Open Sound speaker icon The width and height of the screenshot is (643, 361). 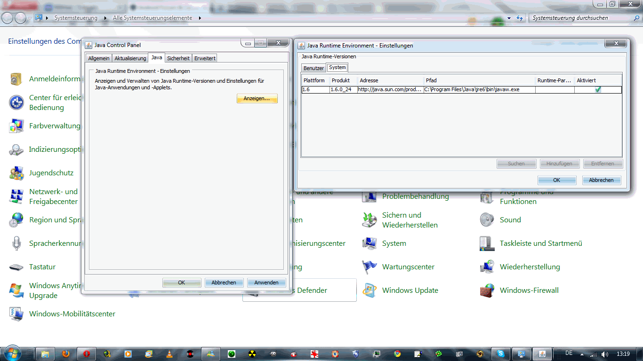tap(487, 220)
